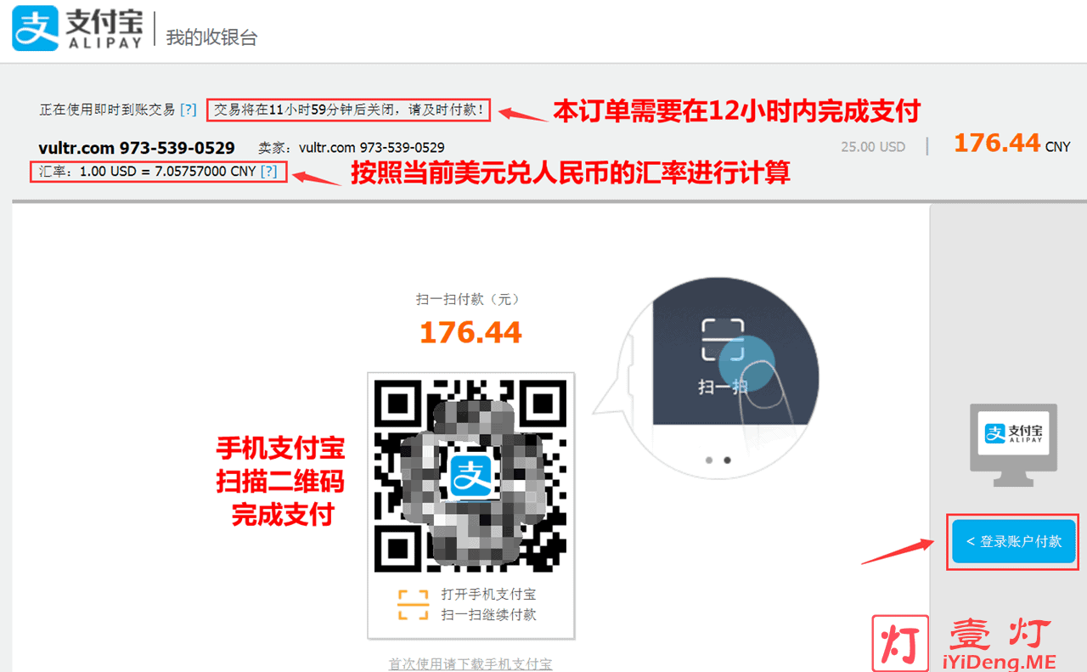The width and height of the screenshot is (1087, 672).
Task: Click the 打开手机支付宝 instruction text
Action: 488,595
